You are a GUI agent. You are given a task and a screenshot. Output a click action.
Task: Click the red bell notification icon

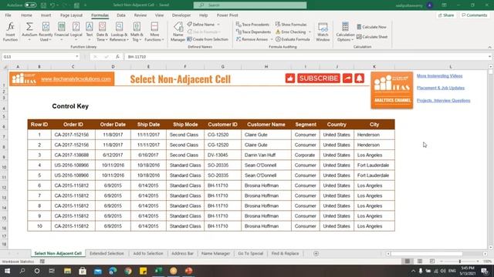pos(359,78)
